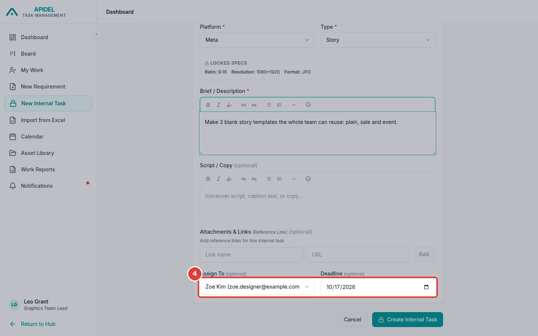
Task: Open emoji picker in Brief editor
Action: tap(308, 105)
